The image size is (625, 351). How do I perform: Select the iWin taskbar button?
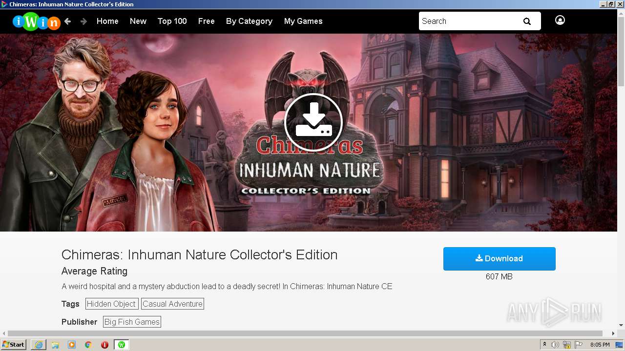tap(121, 345)
